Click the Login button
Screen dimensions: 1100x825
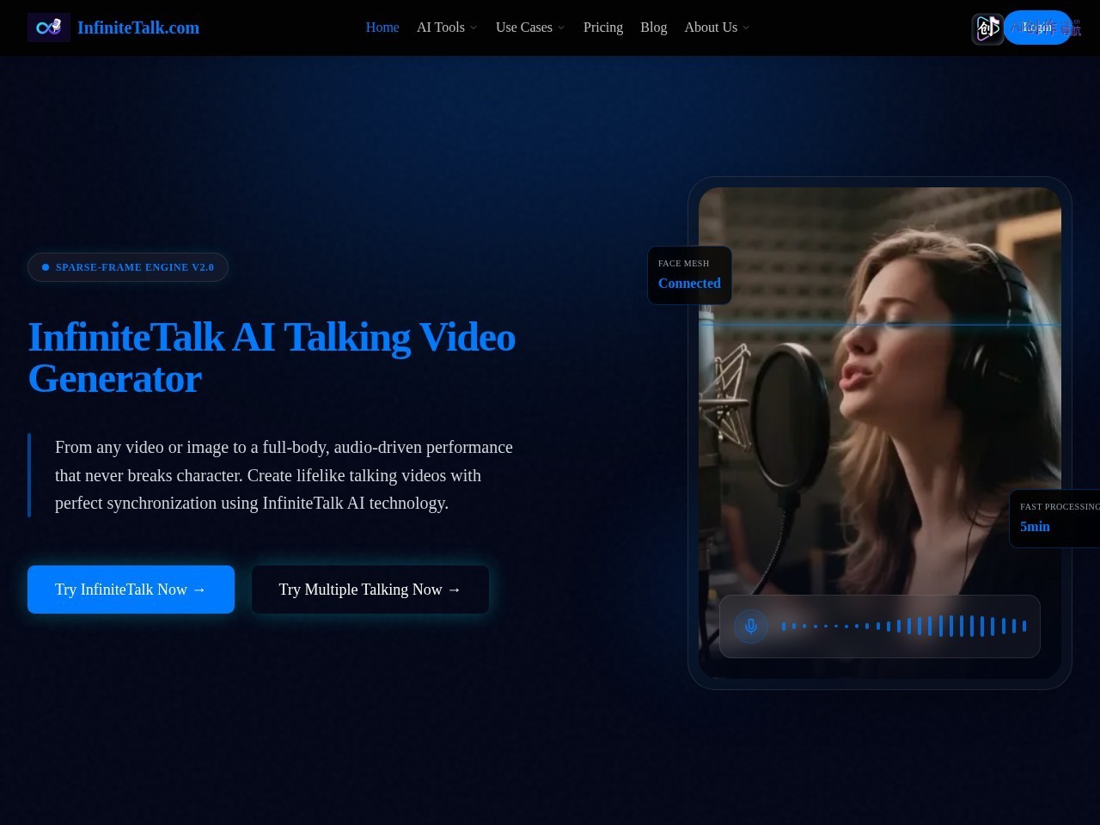point(1037,27)
